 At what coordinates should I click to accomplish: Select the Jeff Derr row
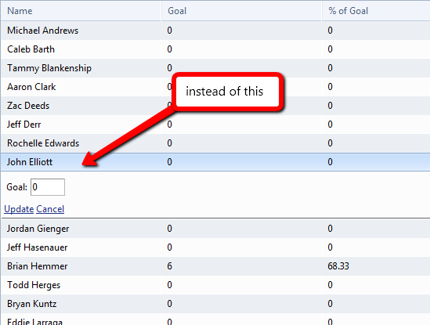tap(215, 125)
